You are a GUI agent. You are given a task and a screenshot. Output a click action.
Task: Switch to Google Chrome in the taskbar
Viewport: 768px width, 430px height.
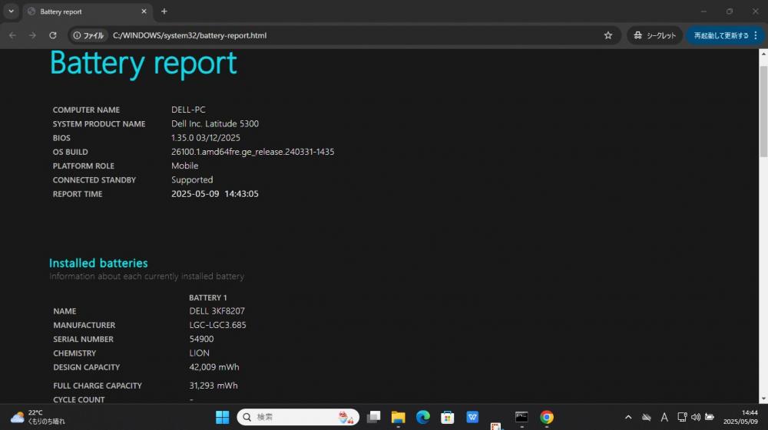[x=547, y=417]
